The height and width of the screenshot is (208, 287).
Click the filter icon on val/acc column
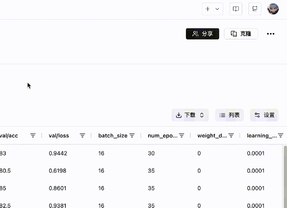[x=33, y=136]
